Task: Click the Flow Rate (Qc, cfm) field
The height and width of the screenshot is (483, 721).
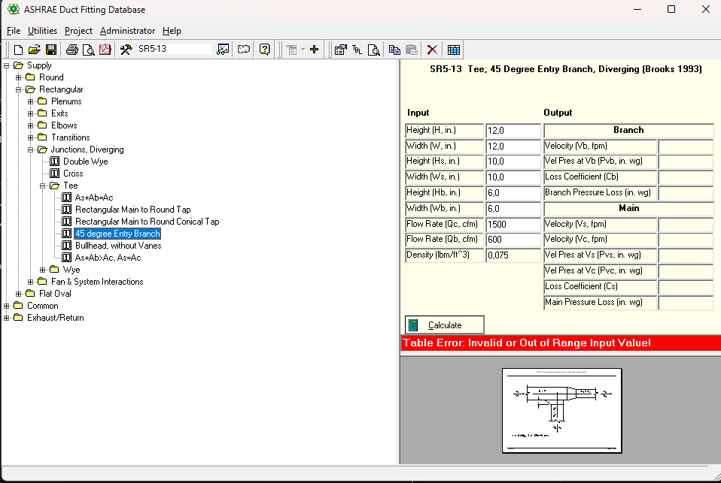Action: pyautogui.click(x=513, y=224)
